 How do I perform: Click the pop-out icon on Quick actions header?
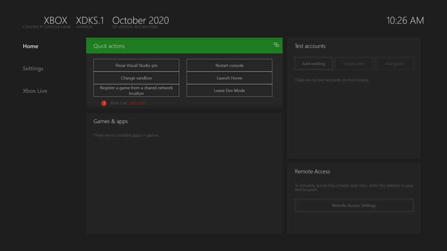coord(276,45)
